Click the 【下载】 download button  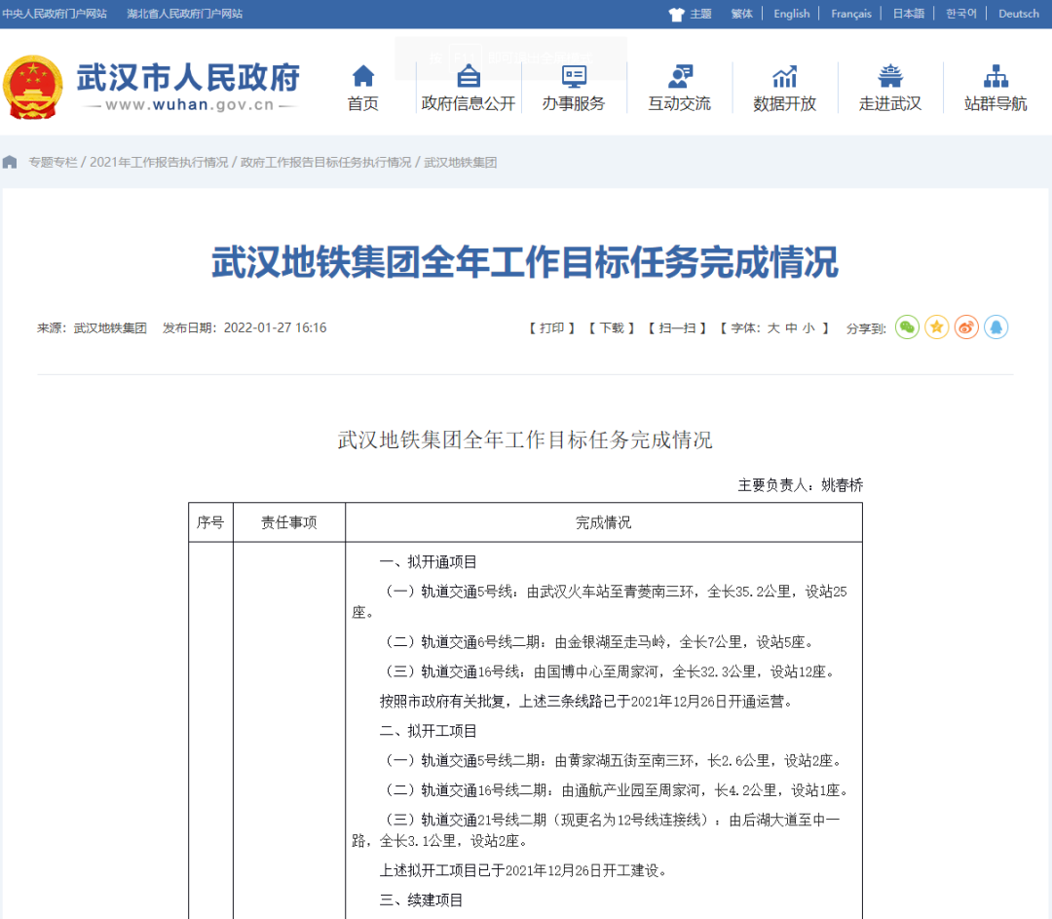pos(611,328)
